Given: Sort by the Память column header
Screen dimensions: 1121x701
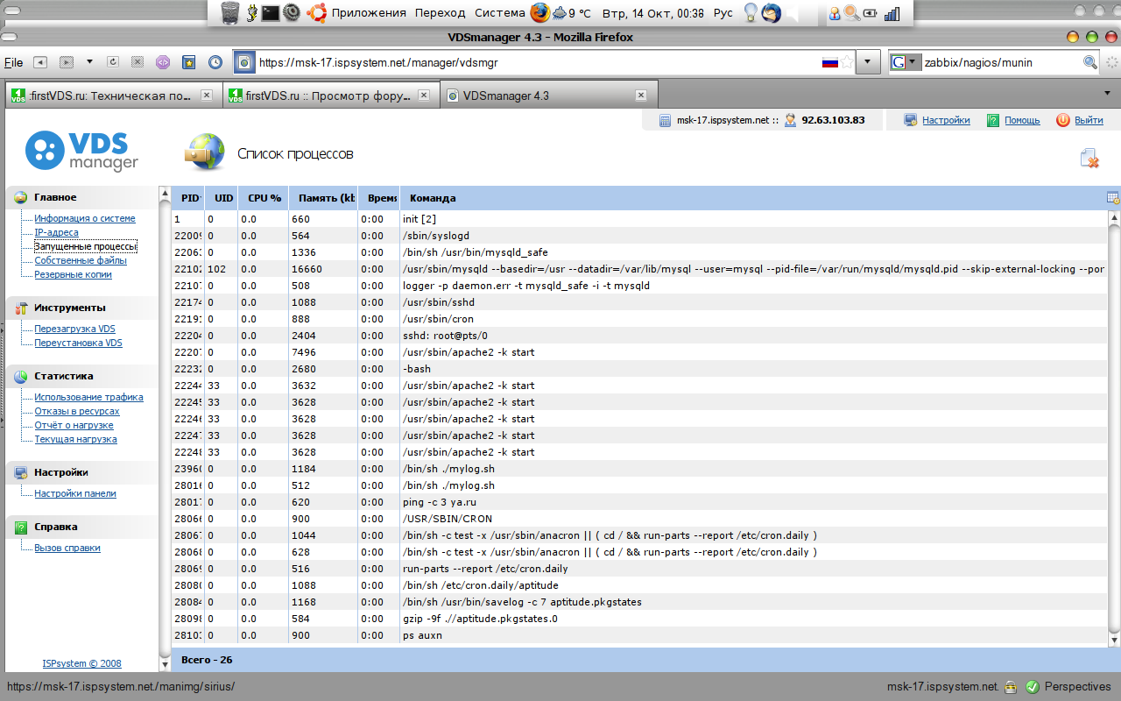Looking at the screenshot, I should (322, 198).
